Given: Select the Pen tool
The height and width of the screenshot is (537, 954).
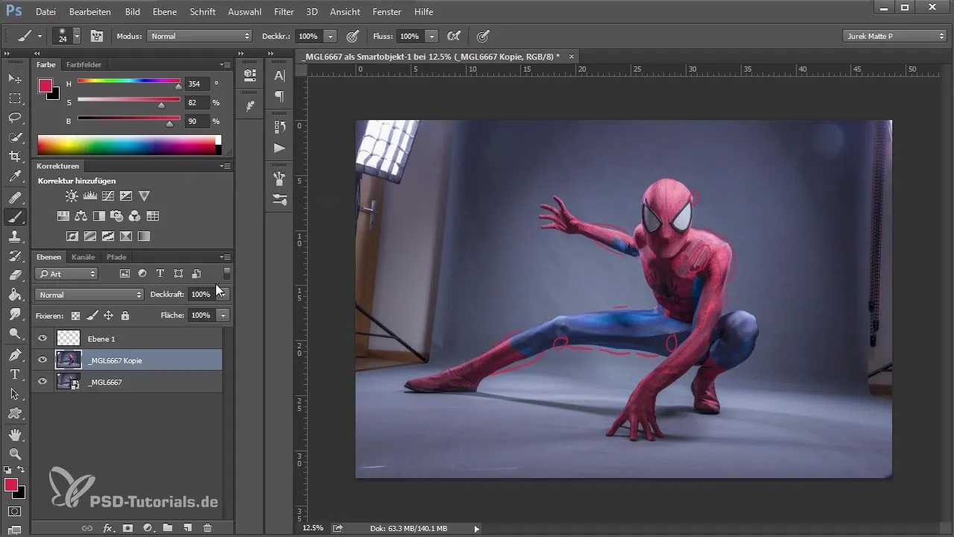Looking at the screenshot, I should (x=15, y=354).
